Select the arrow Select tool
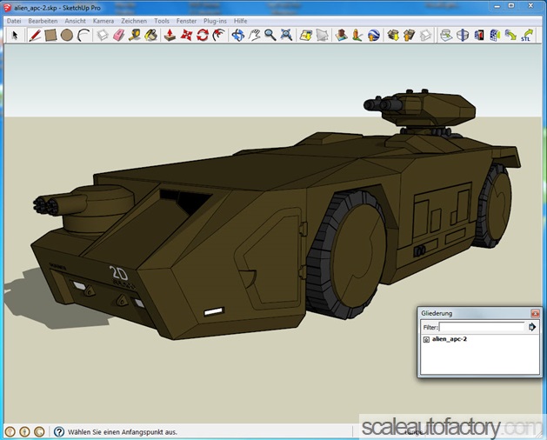The image size is (547, 440). click(x=15, y=36)
